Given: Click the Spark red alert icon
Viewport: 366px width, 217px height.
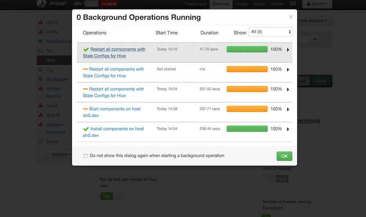Looking at the screenshot, I should [41, 105].
